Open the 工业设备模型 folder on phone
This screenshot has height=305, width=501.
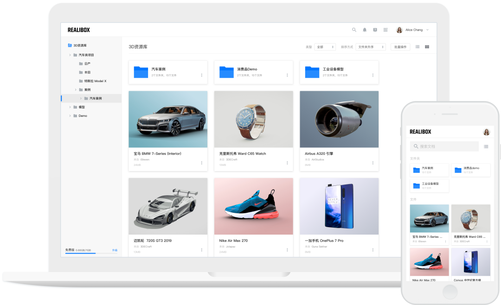[430, 186]
